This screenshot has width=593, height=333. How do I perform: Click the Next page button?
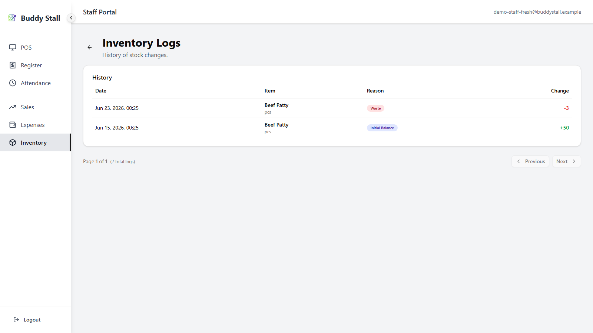tap(566, 161)
